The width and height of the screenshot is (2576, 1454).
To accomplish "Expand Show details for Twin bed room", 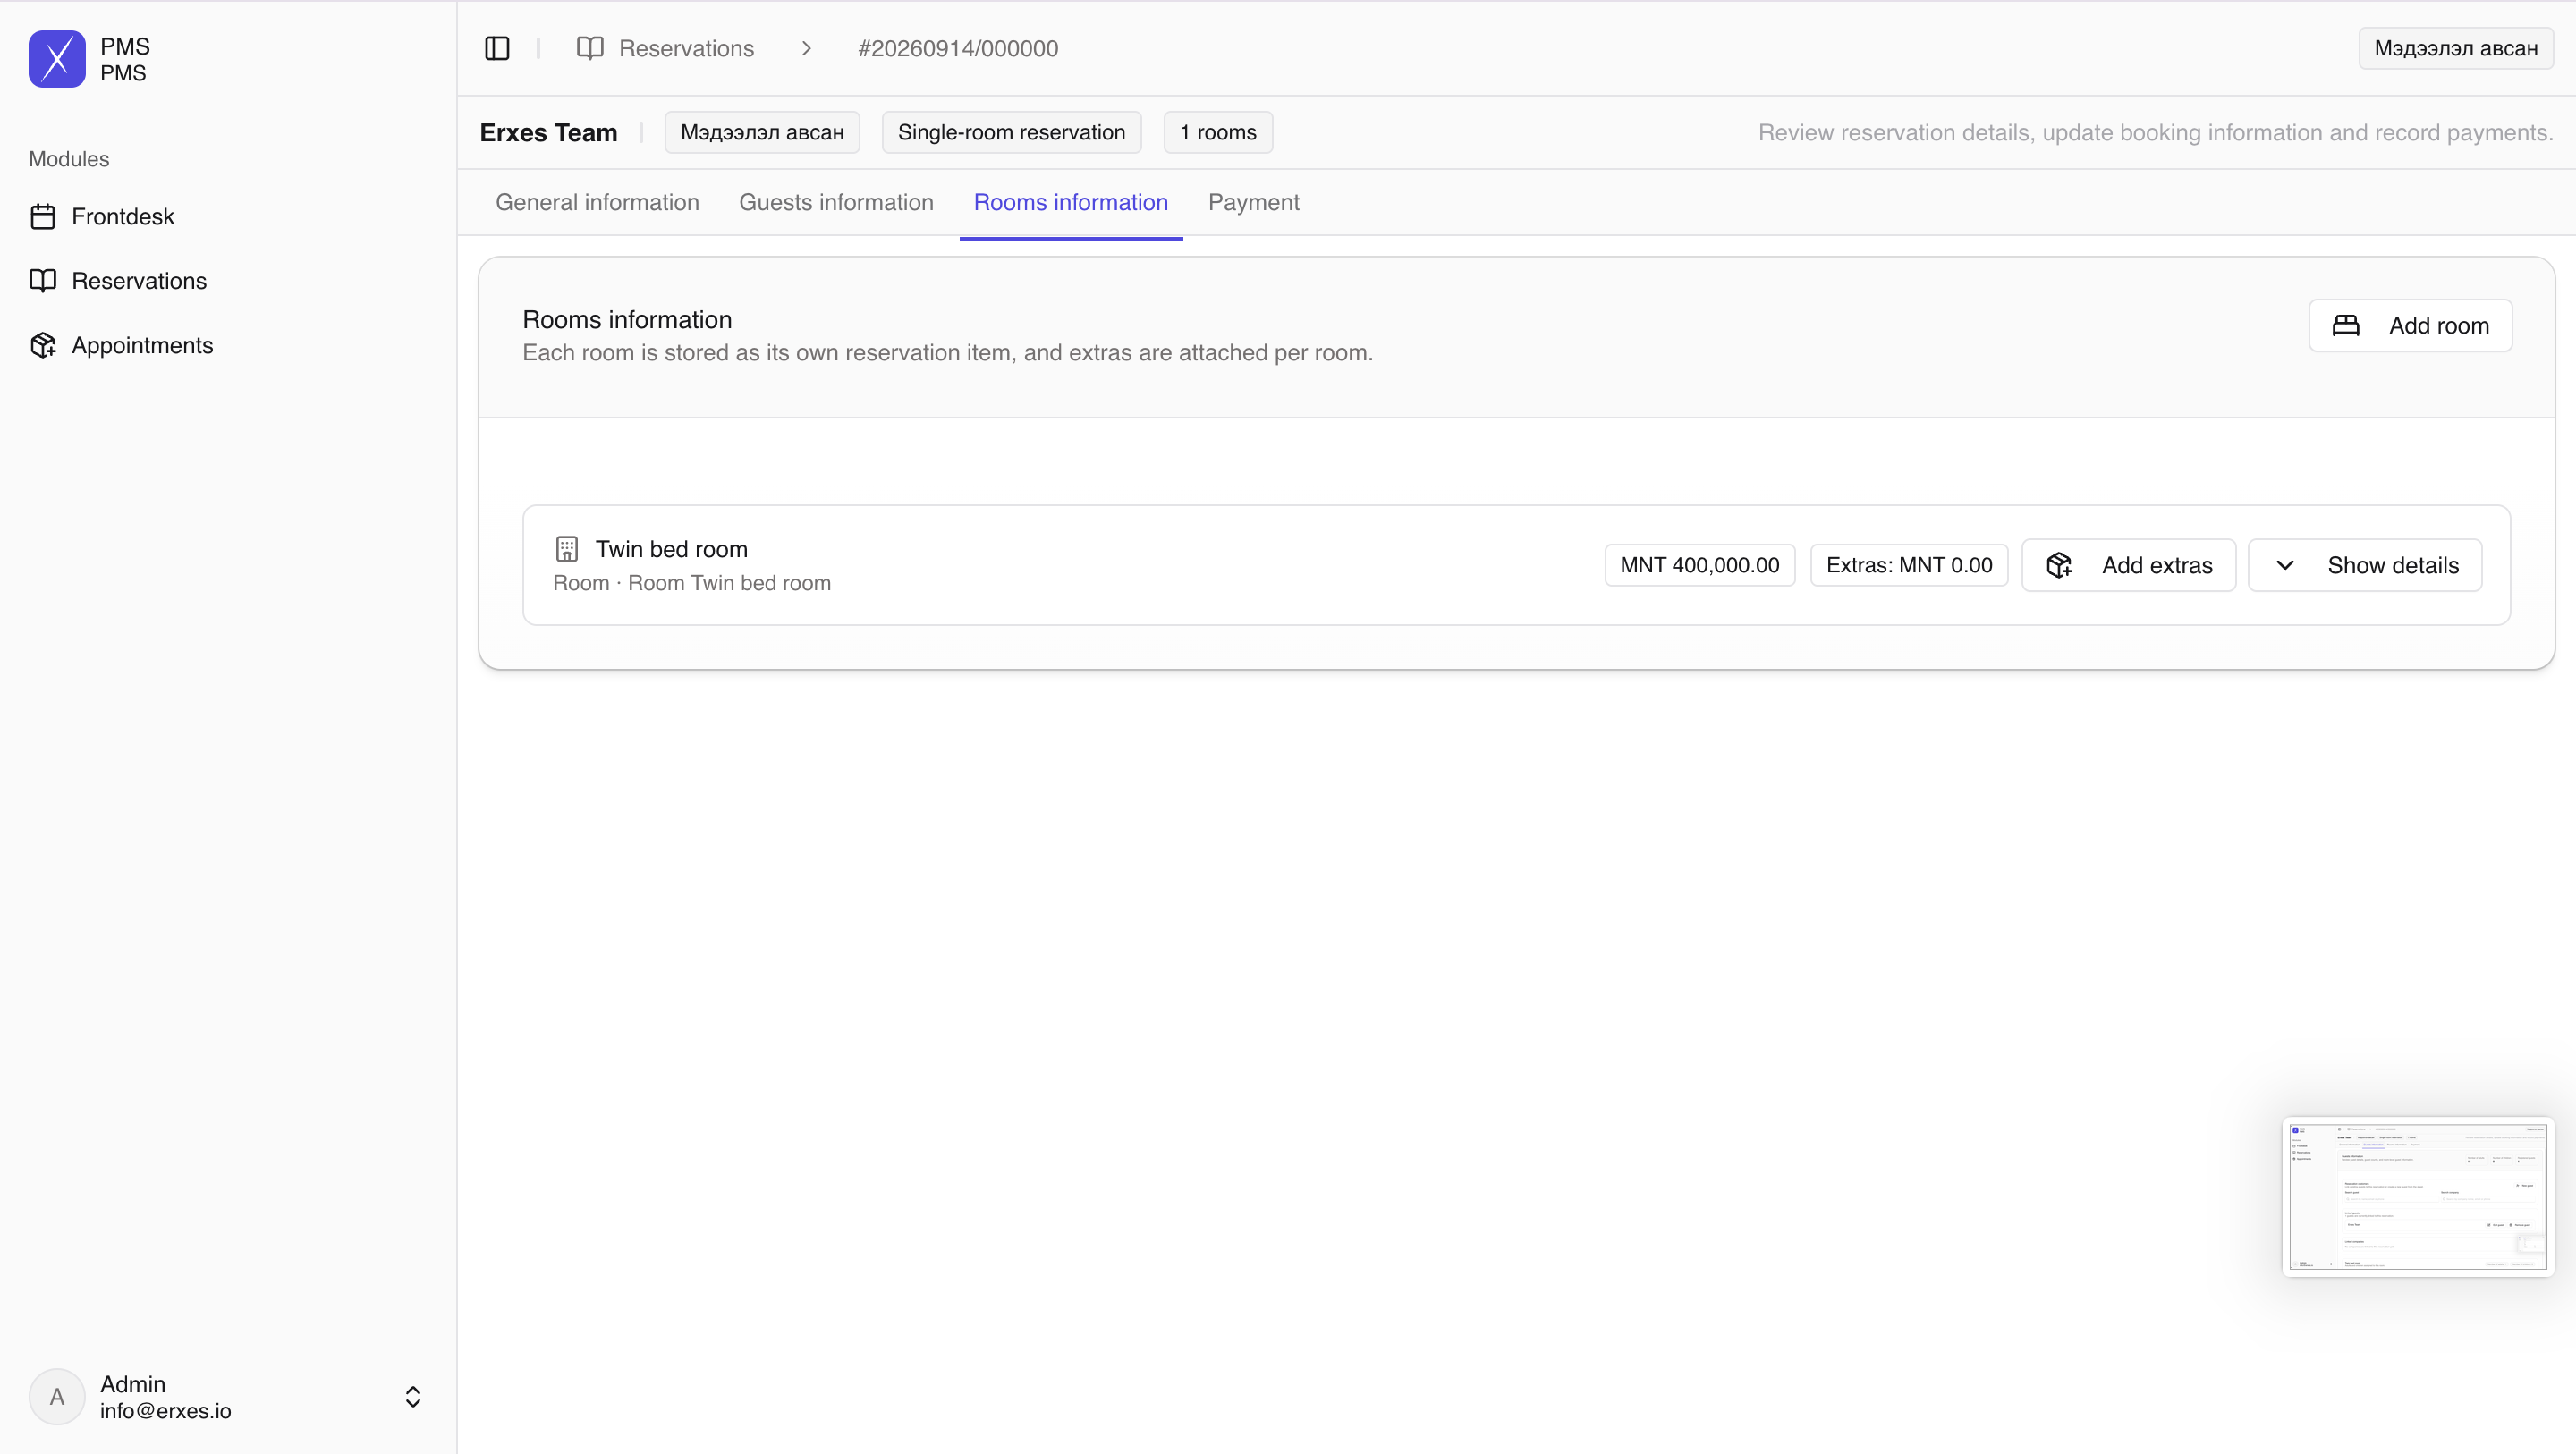I will [2365, 565].
